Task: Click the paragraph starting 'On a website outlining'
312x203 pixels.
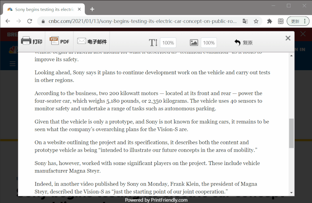Action: pyautogui.click(x=146, y=146)
